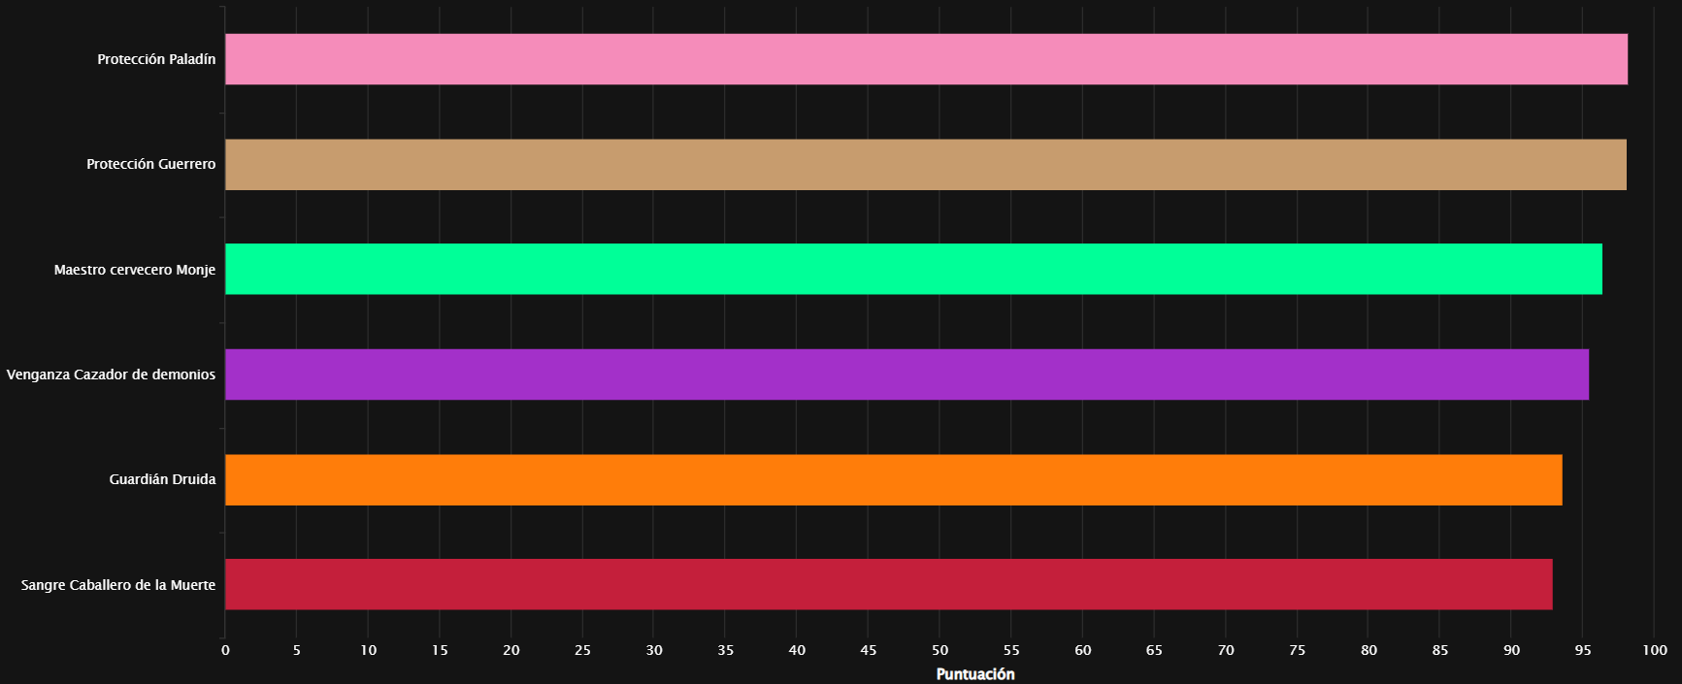Click the 'Guardián Druida' axis label
This screenshot has width=1682, height=684.
coord(163,479)
